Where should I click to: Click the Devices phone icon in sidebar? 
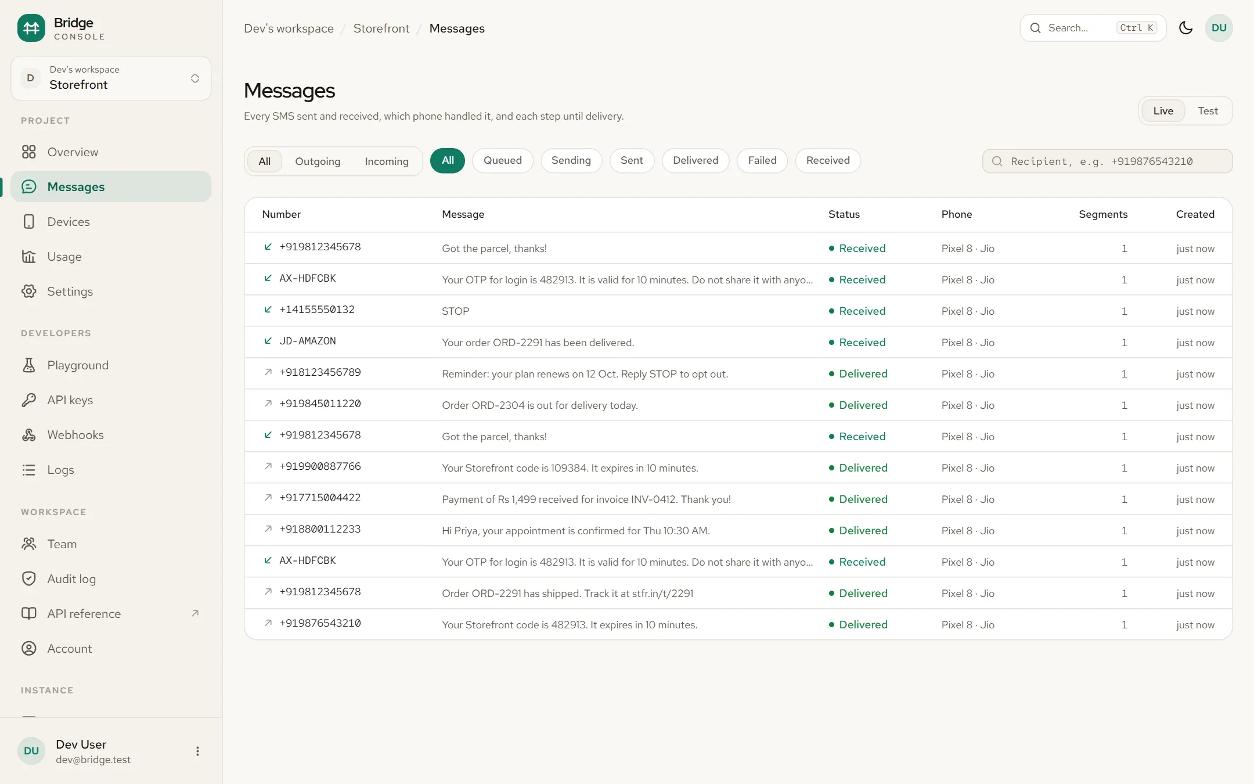point(29,222)
